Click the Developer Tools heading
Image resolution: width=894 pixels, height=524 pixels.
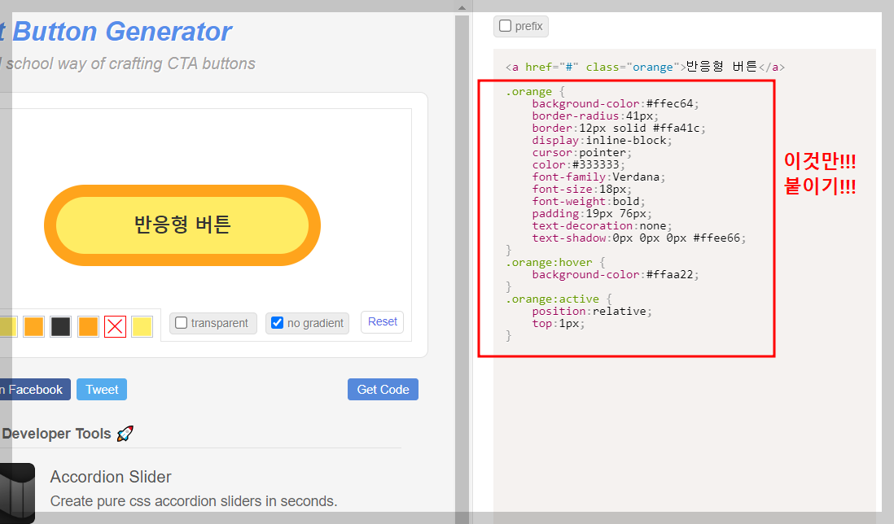pyautogui.click(x=56, y=434)
